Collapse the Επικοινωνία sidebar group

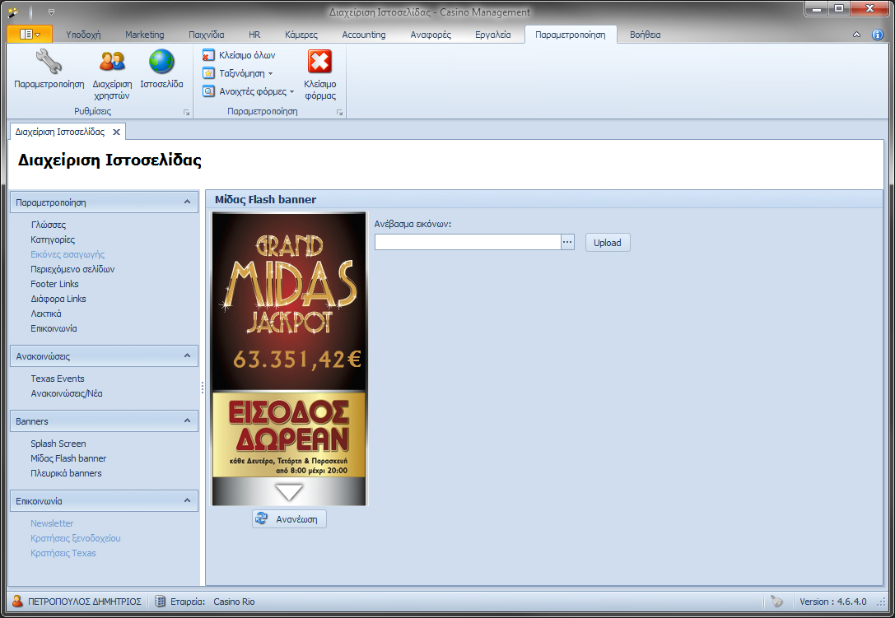(187, 501)
